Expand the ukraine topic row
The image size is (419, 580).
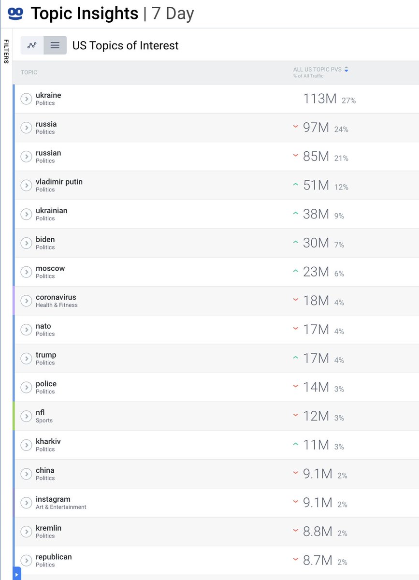(26, 99)
